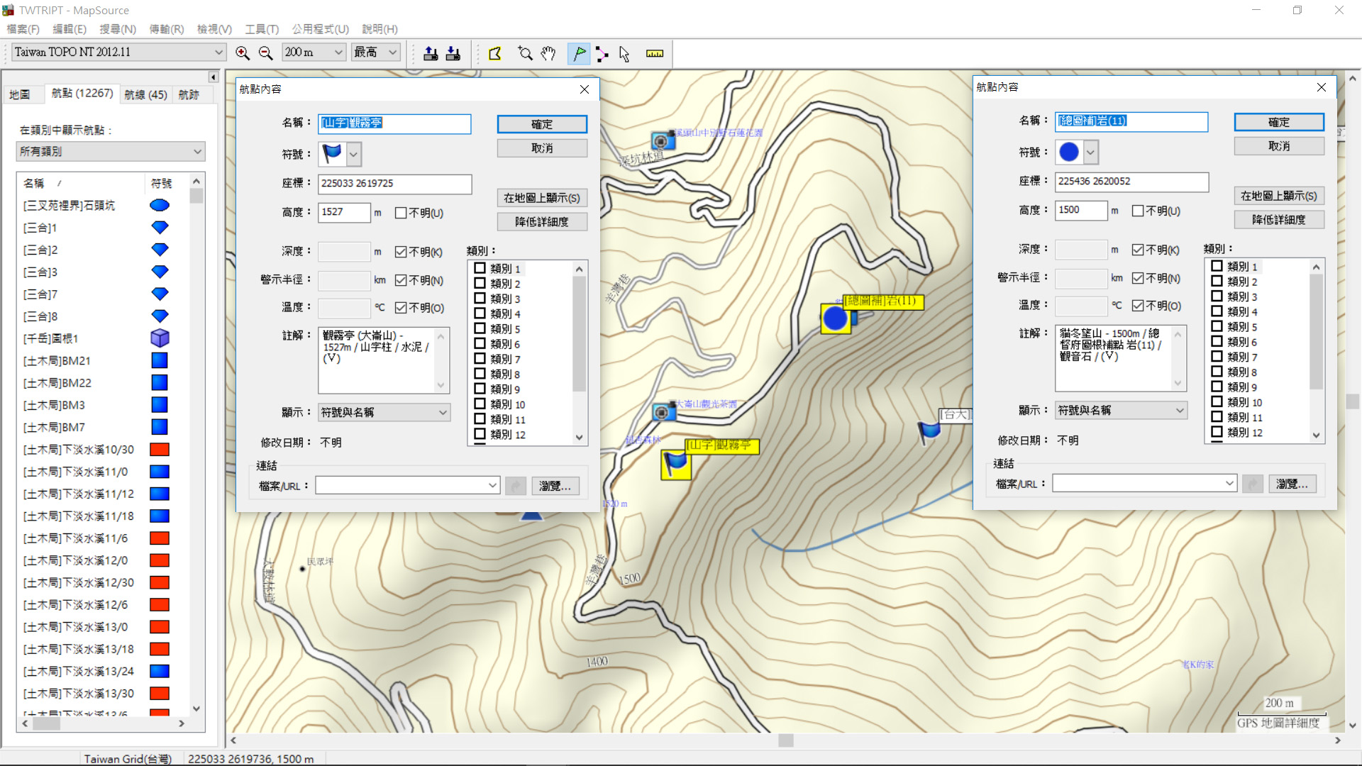Open the circle symbol dropdown in right dialog
This screenshot has height=766, width=1362.
[x=1091, y=152]
